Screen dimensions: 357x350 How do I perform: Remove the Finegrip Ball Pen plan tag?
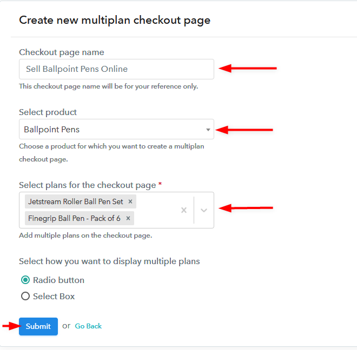(x=128, y=218)
